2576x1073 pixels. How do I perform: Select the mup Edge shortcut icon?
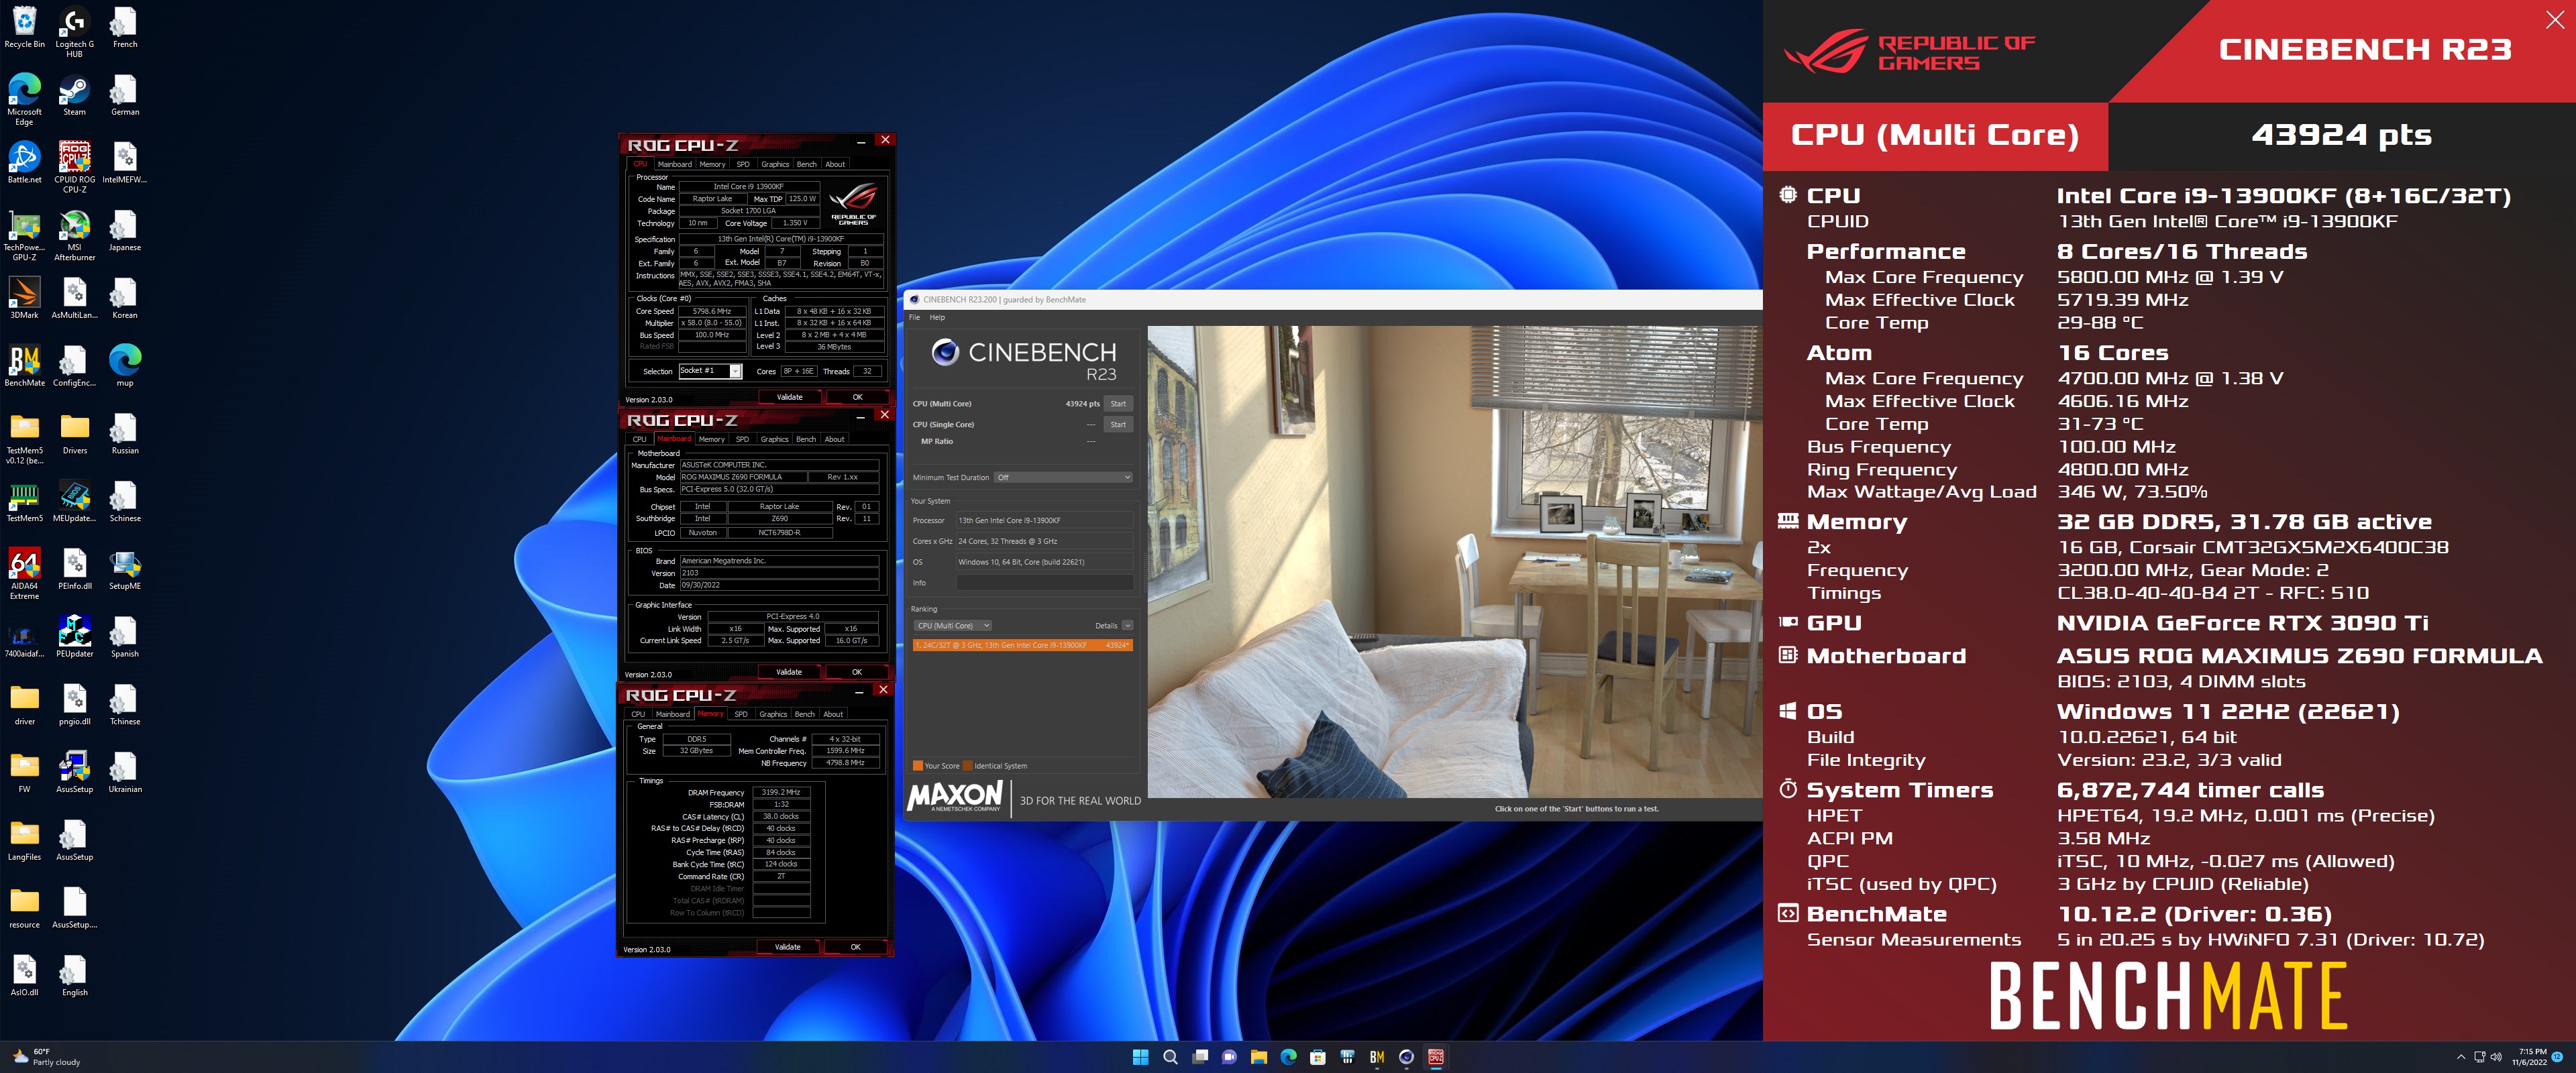(124, 366)
